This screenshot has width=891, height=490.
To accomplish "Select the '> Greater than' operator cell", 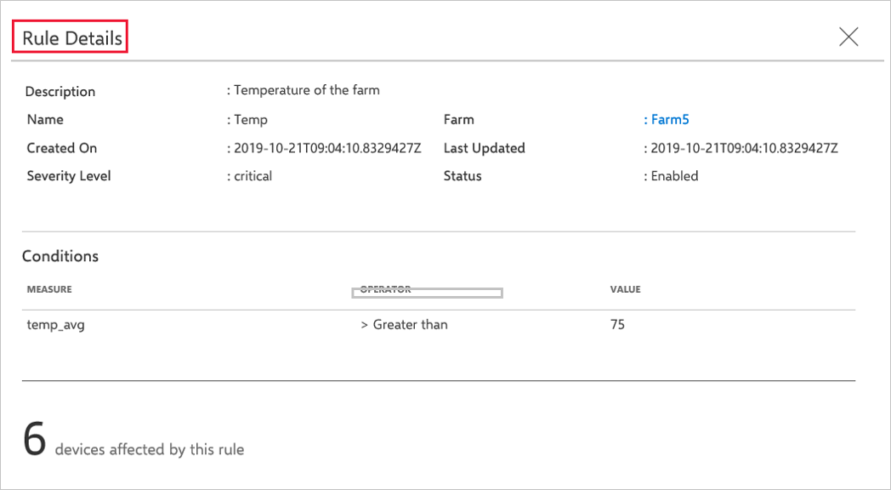I will pyautogui.click(x=404, y=325).
